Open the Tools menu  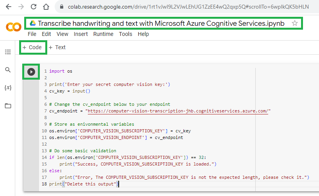(125, 34)
